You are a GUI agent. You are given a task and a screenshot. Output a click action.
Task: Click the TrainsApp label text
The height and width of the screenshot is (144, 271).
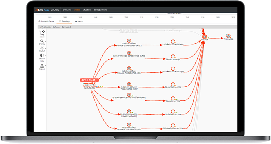[228, 39]
